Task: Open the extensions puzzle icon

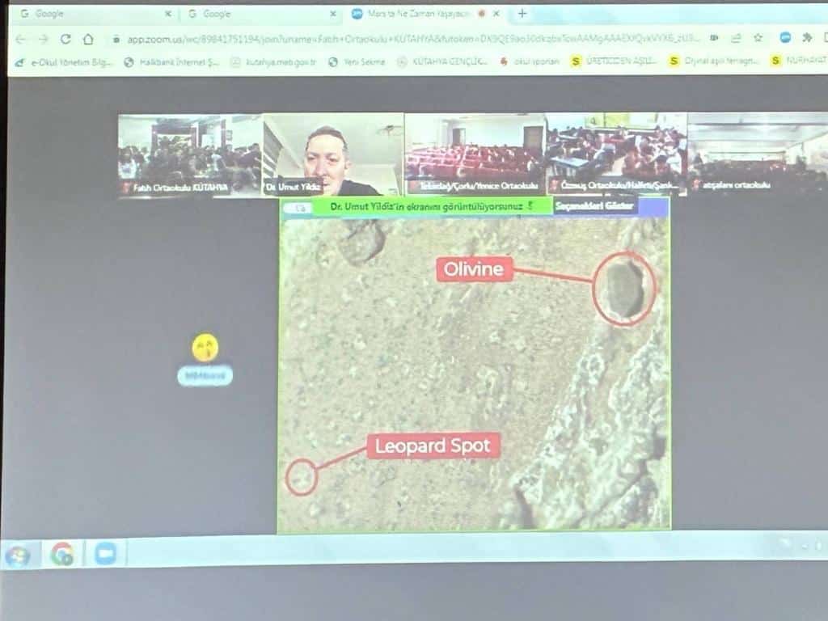Action: point(806,37)
